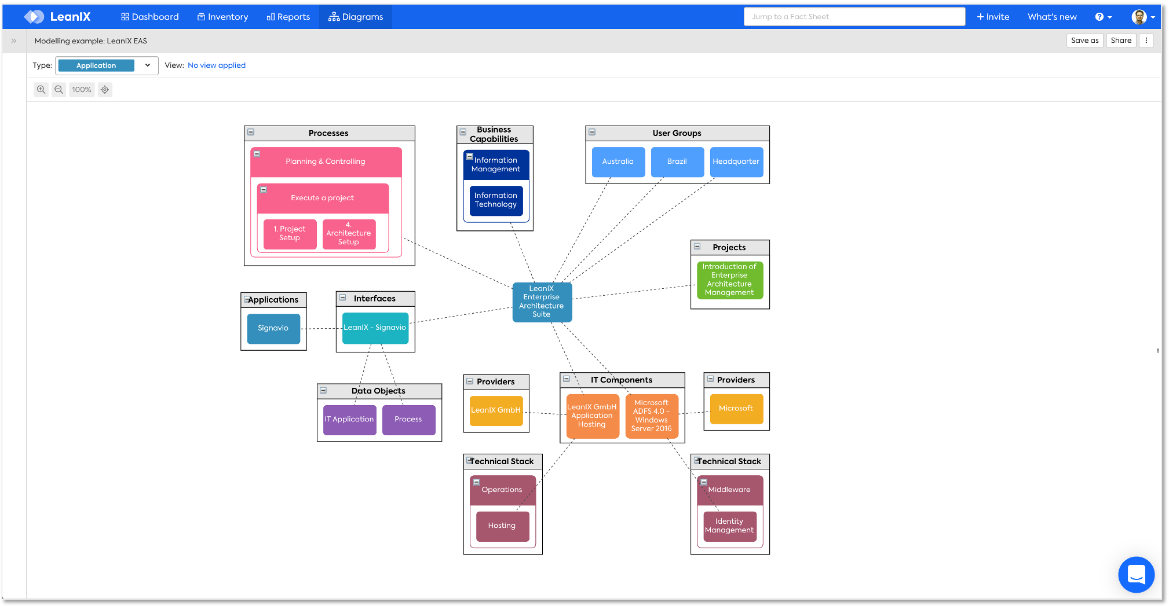
Task: Select the Information Technology node
Action: 496,200
